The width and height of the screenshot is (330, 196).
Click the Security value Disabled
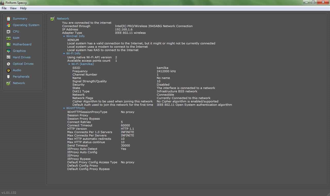(163, 85)
